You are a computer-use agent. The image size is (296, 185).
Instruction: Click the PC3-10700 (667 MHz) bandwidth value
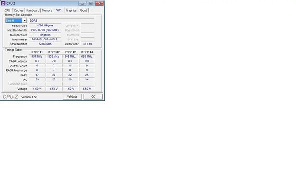(x=45, y=30)
